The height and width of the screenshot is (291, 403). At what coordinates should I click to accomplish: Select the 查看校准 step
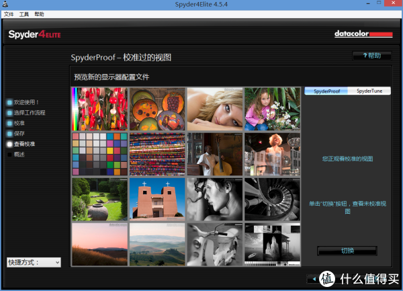[x=21, y=144]
